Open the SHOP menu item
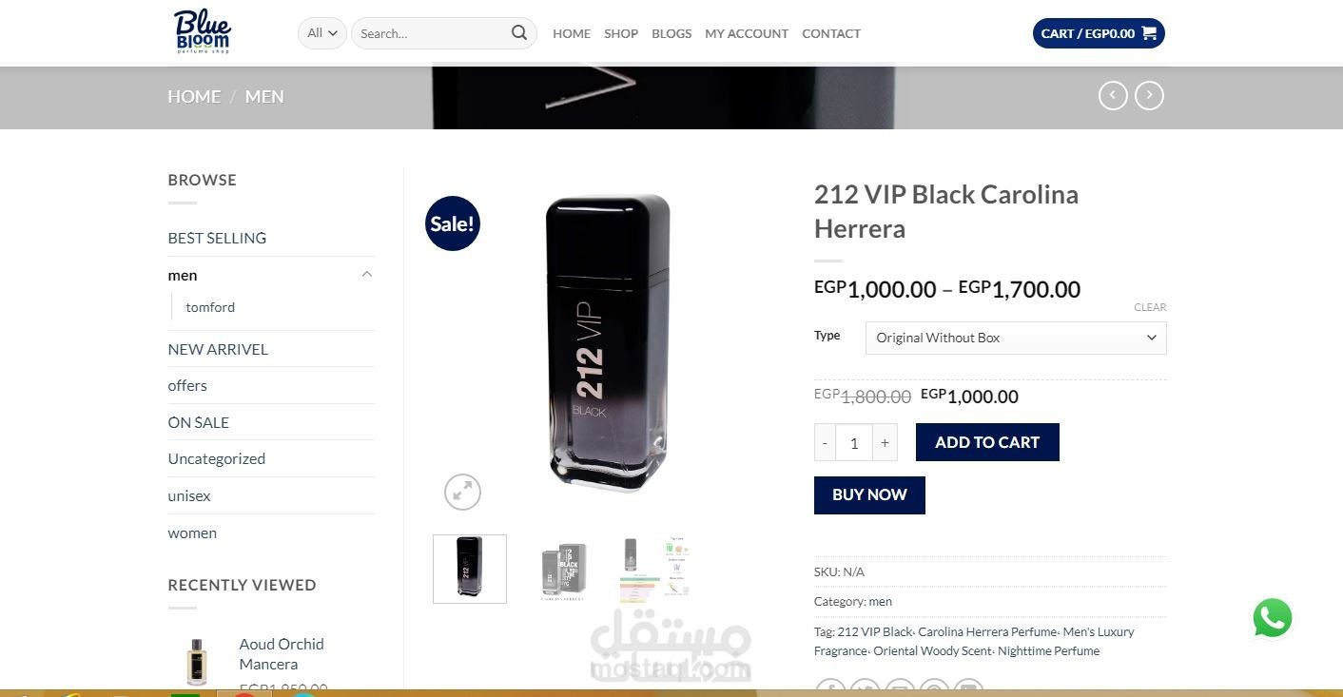 pos(621,33)
